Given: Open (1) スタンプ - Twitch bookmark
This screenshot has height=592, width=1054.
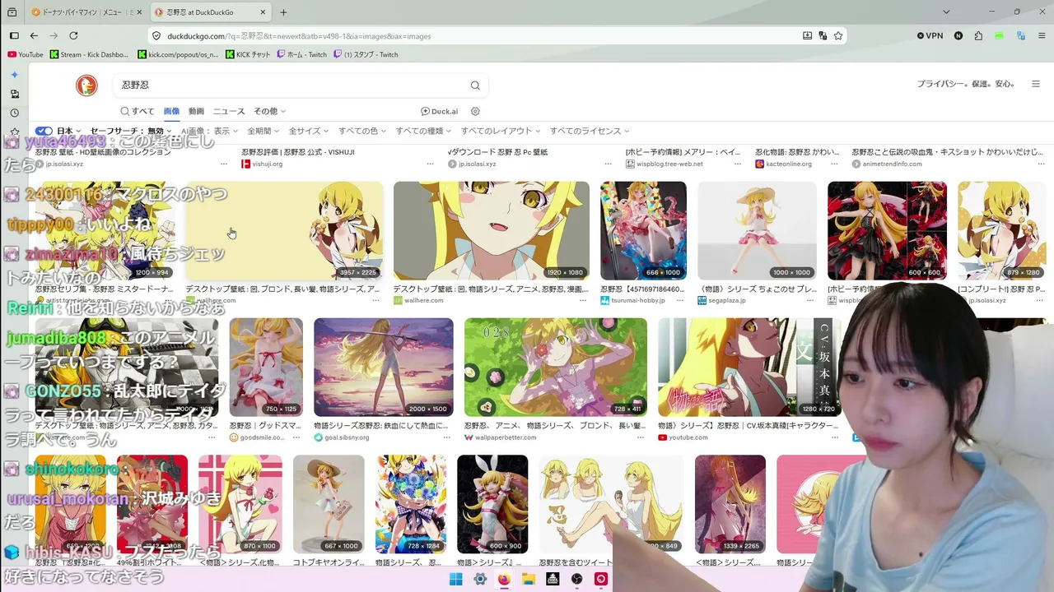Looking at the screenshot, I should (x=366, y=55).
